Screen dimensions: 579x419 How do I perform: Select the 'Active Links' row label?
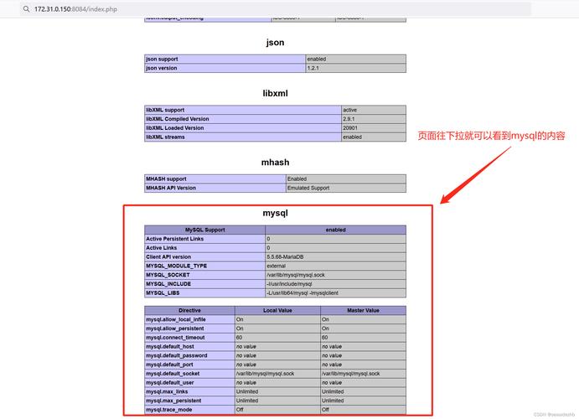click(x=161, y=248)
